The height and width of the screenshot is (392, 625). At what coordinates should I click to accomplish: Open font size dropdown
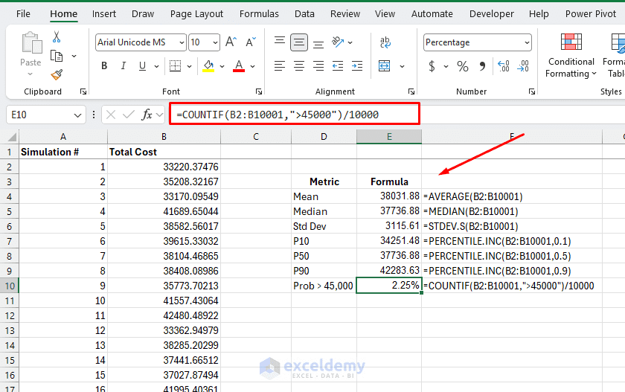pyautogui.click(x=215, y=42)
